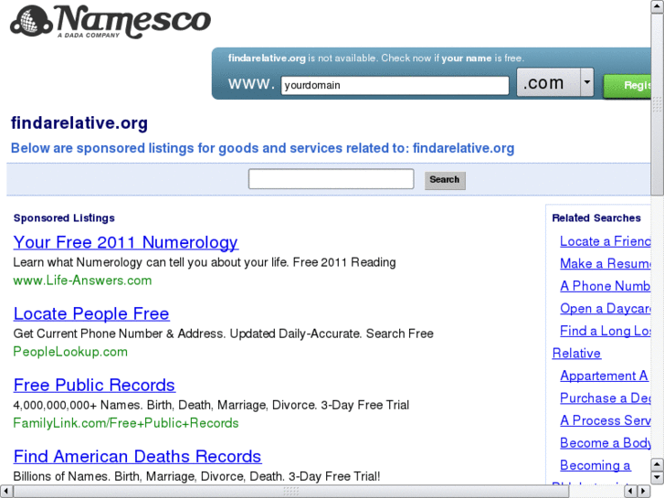Click the horizontal scrollbar thumb
Viewport: 664px width, 498px height.
(291, 492)
